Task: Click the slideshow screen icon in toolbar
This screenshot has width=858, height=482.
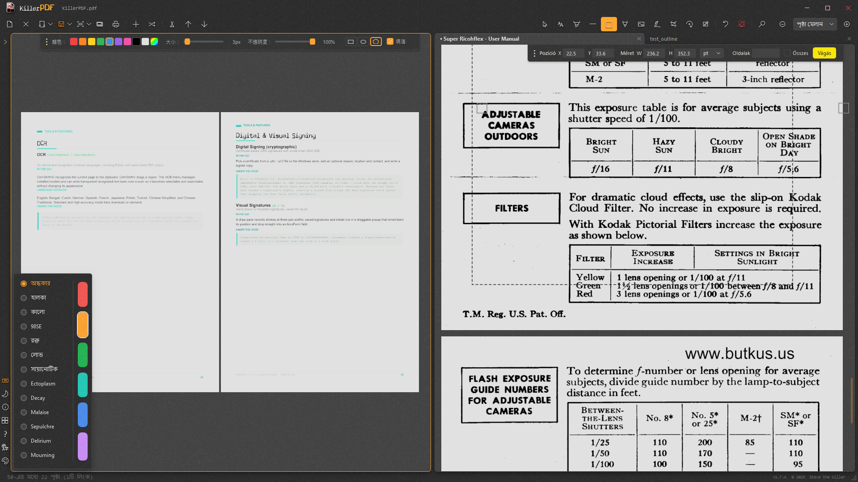Action: (100, 24)
